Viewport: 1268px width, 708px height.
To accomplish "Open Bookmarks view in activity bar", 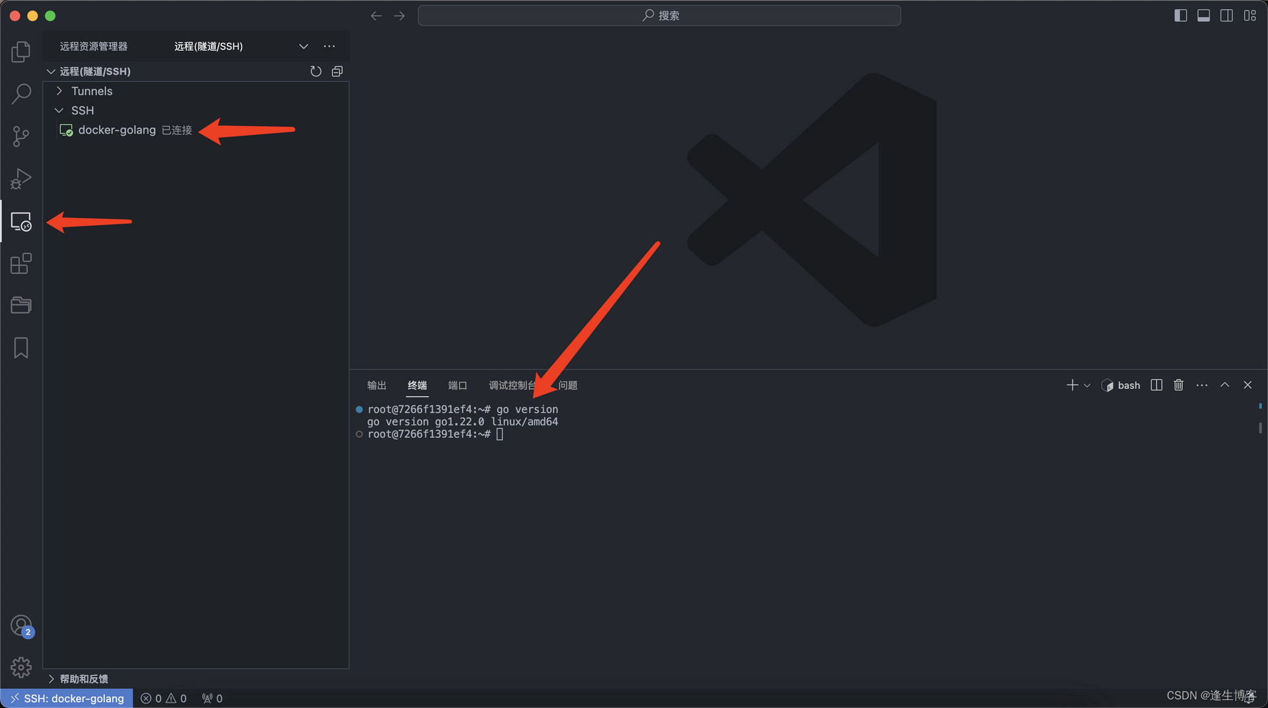I will (21, 348).
